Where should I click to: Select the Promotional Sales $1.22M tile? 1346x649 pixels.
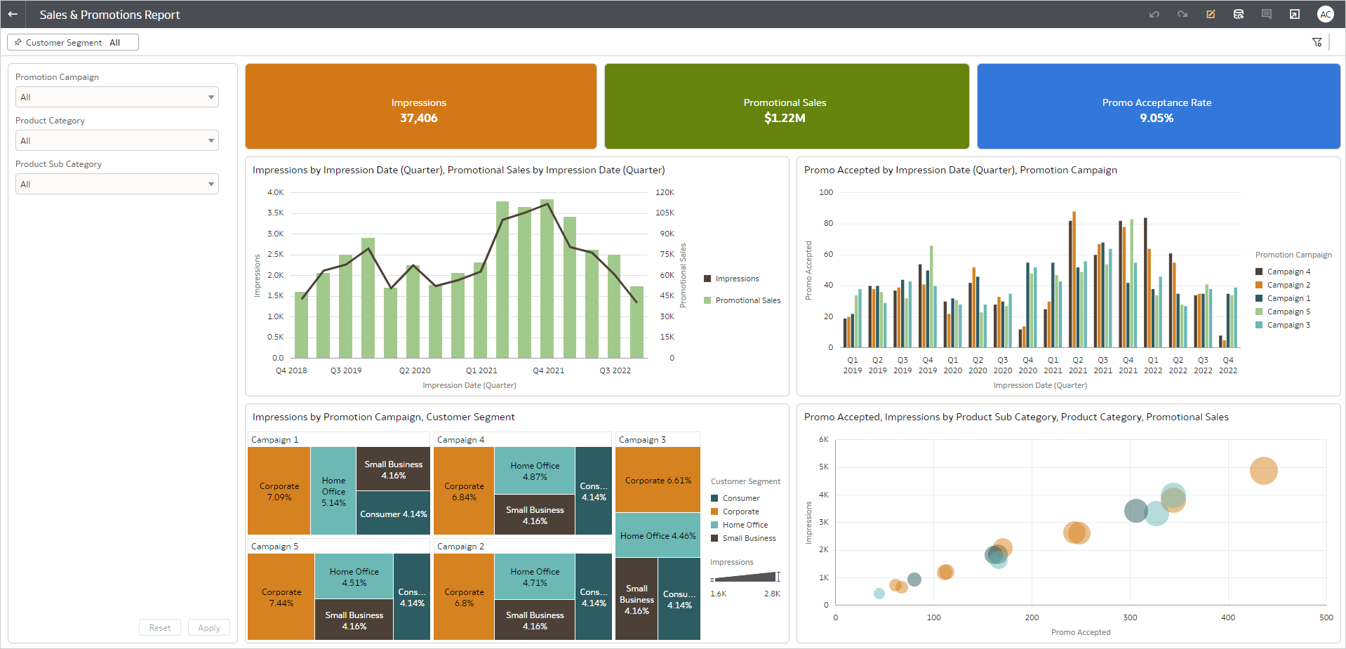(785, 106)
